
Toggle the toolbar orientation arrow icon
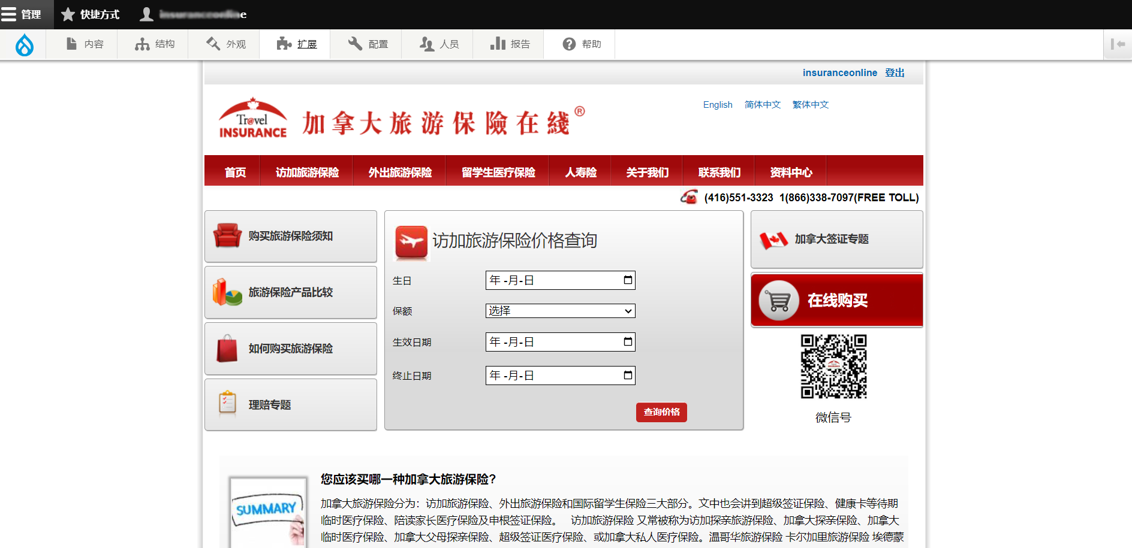(1118, 44)
